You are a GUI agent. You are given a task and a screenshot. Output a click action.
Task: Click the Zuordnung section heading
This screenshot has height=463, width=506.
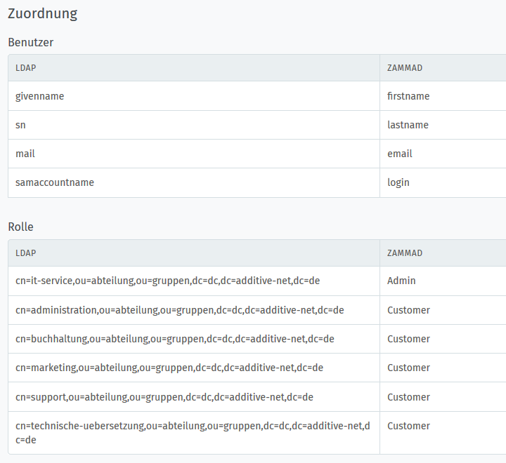(43, 14)
